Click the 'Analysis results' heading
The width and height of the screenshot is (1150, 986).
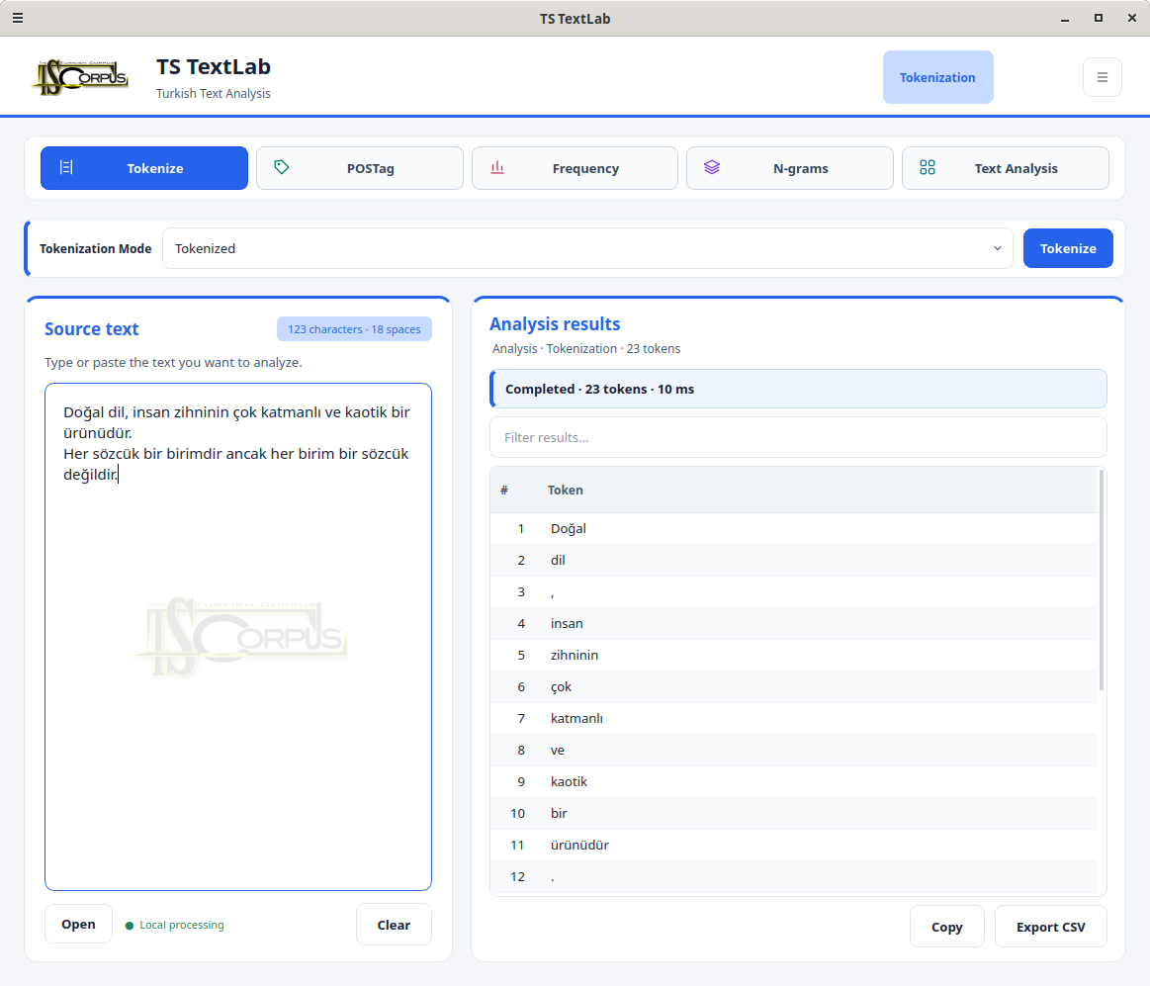555,323
